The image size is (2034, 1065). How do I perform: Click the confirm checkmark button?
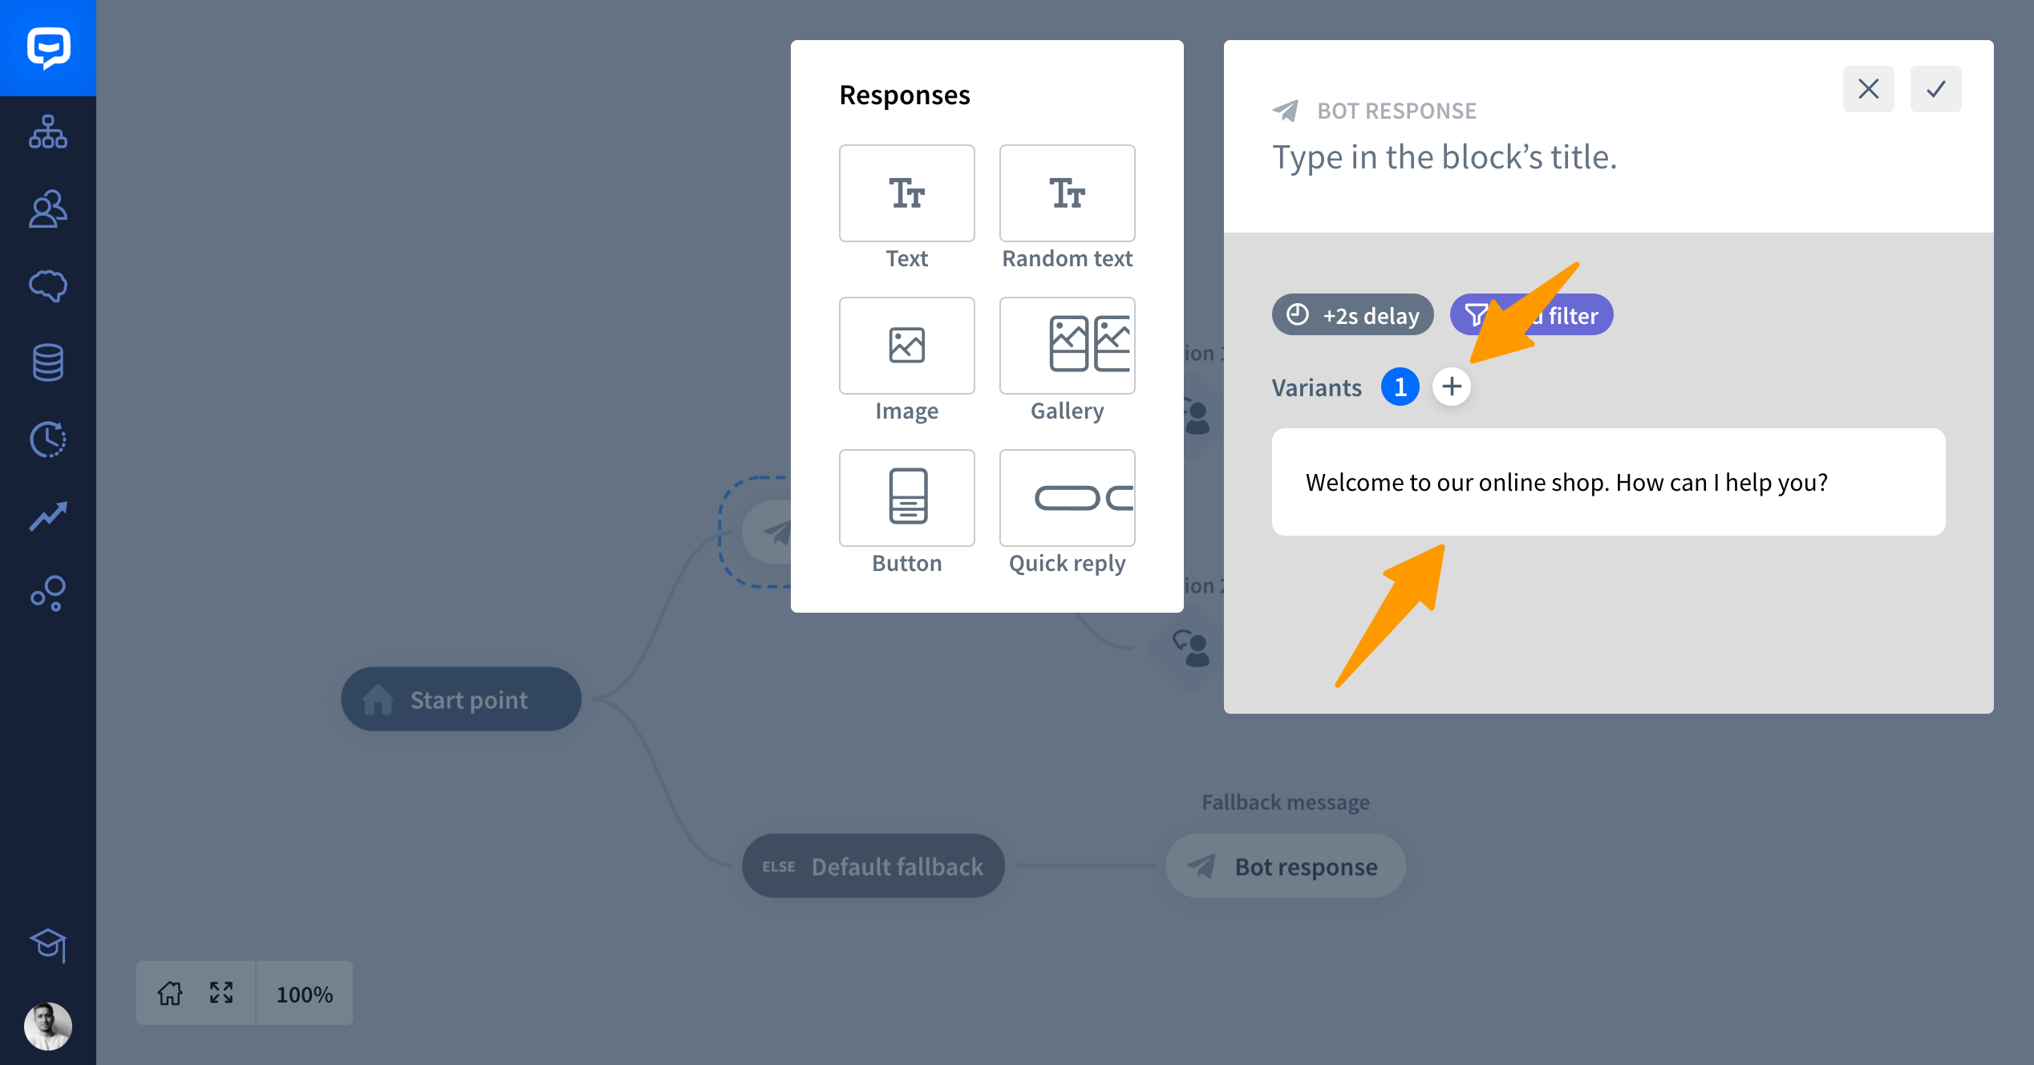pos(1933,89)
